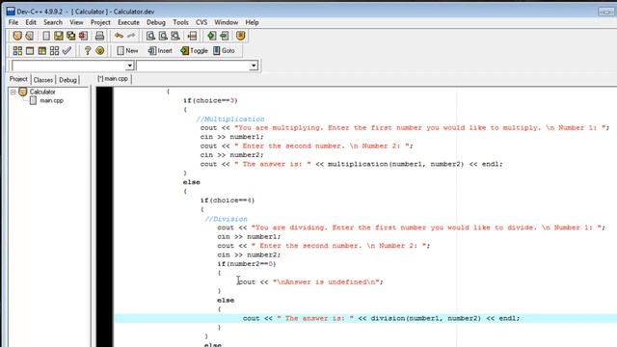Search again with third magnifier icon
This screenshot has height=347, width=617.
coord(175,36)
